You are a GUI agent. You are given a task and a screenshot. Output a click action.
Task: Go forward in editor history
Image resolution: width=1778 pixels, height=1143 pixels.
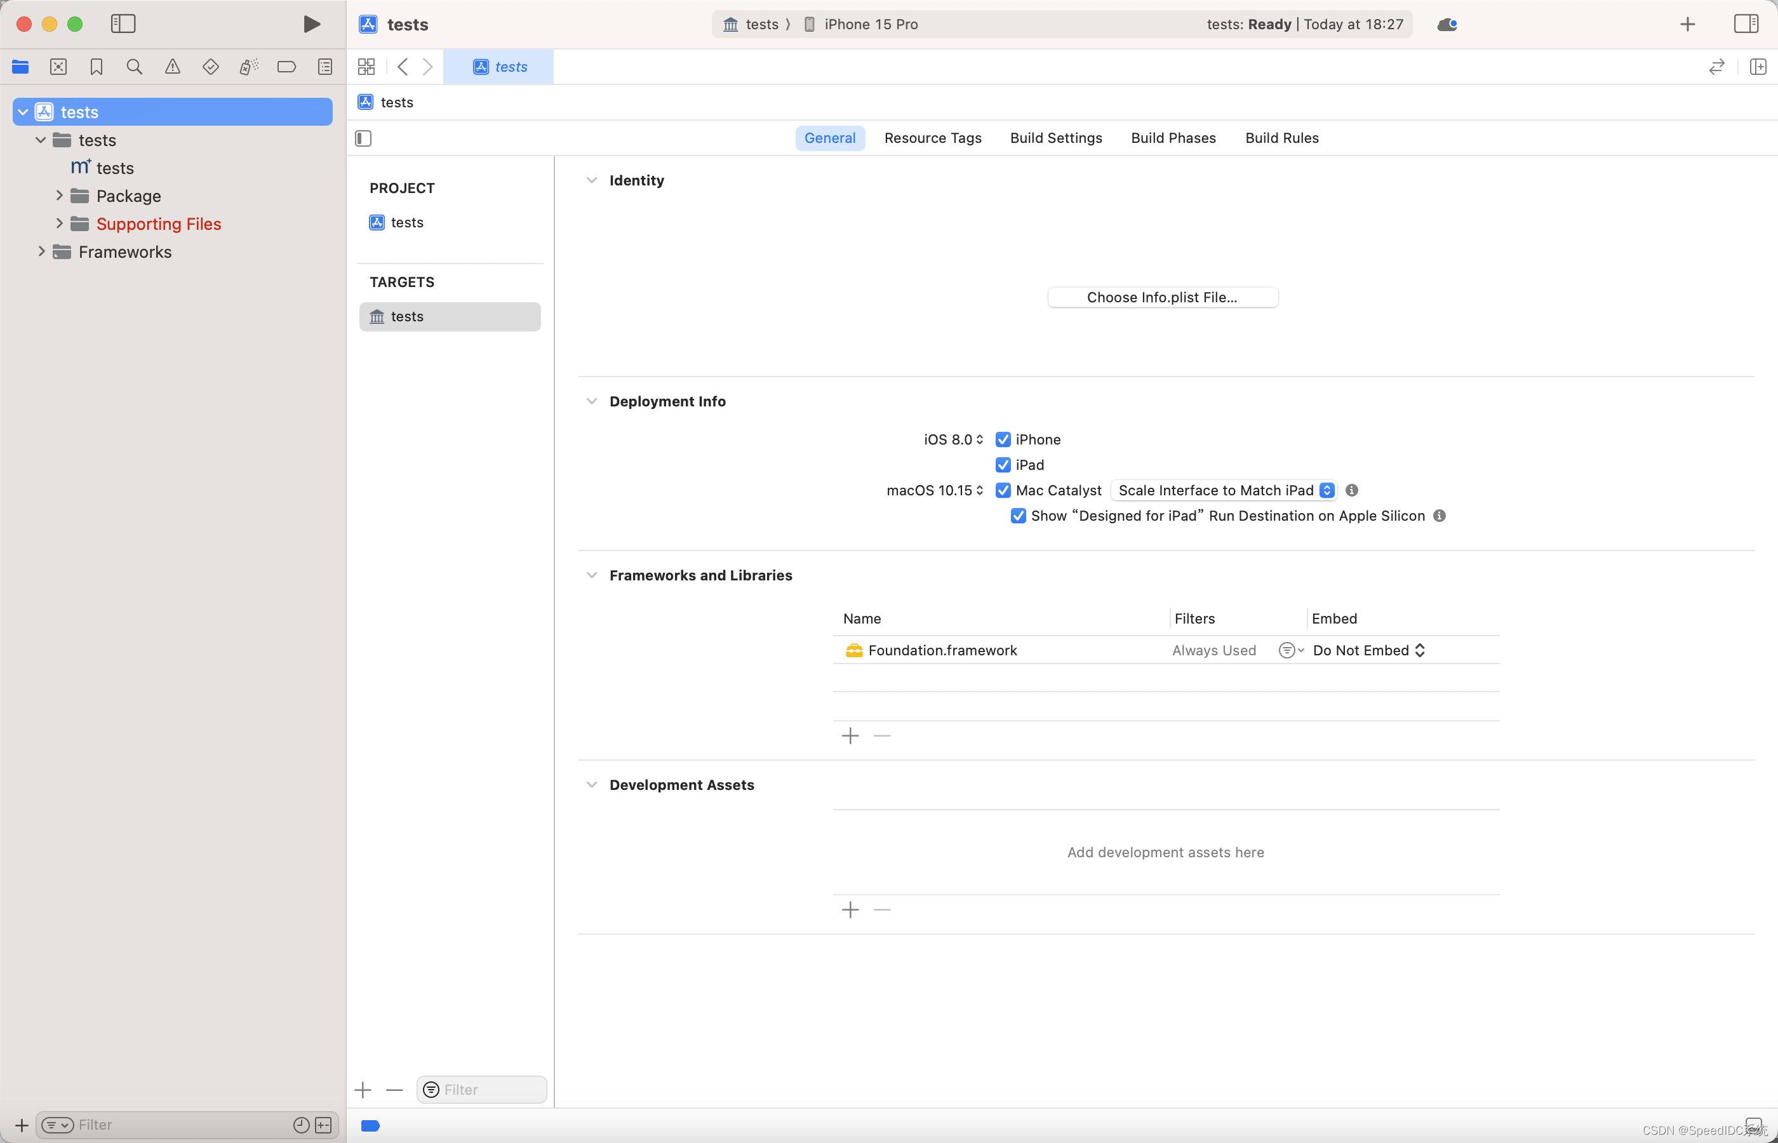click(428, 67)
